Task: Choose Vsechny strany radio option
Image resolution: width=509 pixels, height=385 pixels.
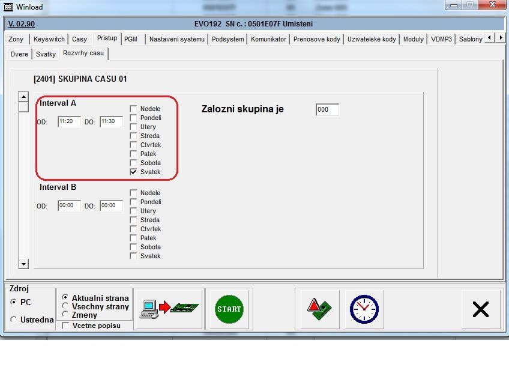Action: point(65,306)
